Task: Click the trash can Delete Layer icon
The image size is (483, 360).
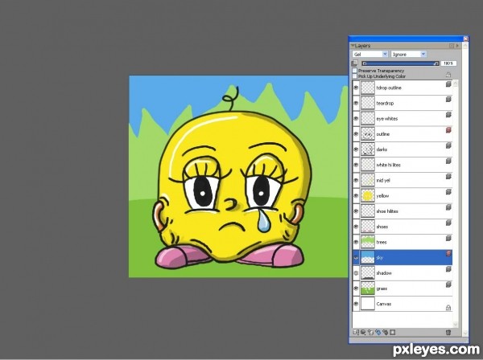Action: coord(448,333)
